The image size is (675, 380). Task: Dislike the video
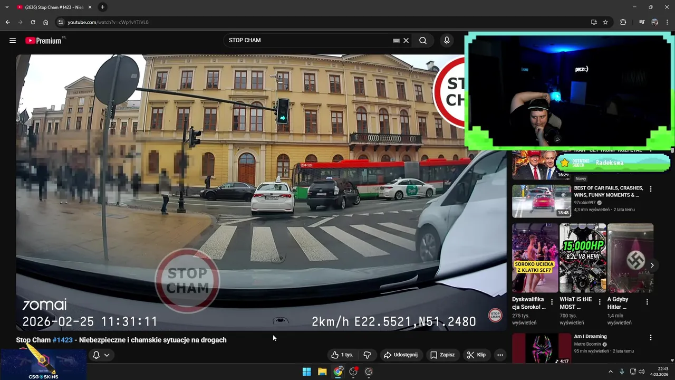pos(368,355)
